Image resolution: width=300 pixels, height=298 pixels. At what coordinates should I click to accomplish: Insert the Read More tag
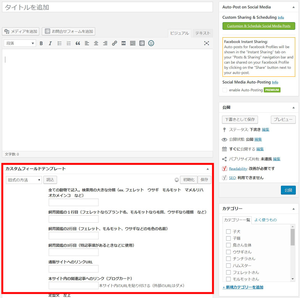coord(124,43)
